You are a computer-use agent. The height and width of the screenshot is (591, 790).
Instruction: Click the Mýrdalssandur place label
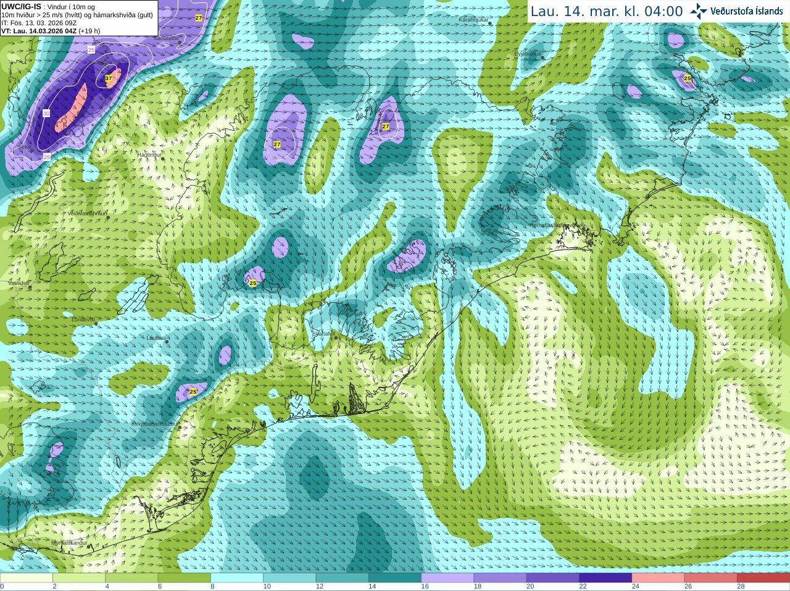69,542
